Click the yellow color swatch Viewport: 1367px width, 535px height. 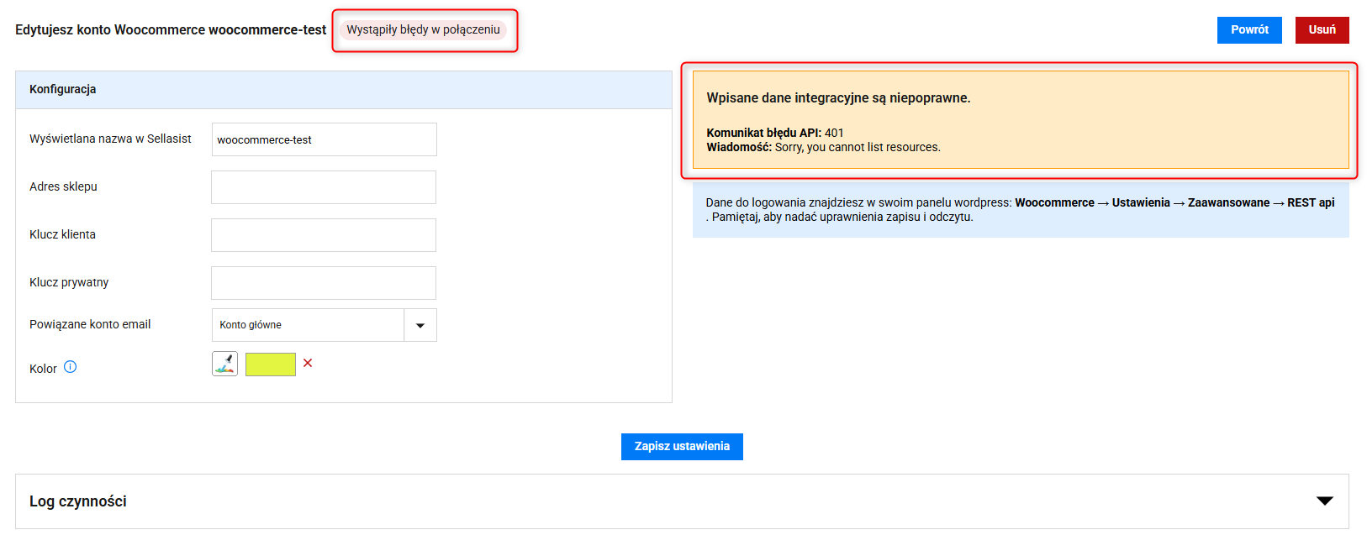click(270, 365)
